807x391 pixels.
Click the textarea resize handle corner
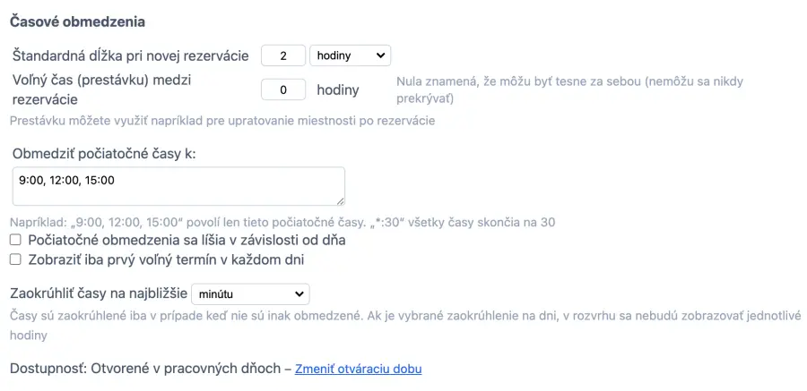tap(340, 201)
